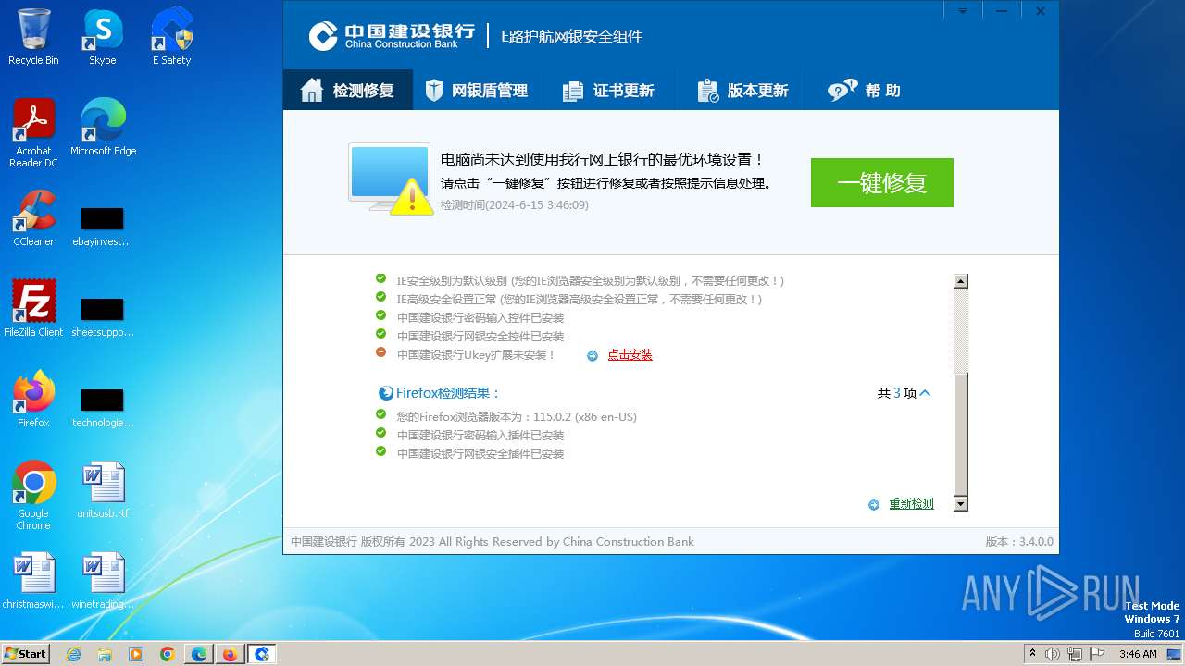Select the Firefox desktop shortcut
Viewport: 1185px width, 666px height.
pyautogui.click(x=33, y=400)
